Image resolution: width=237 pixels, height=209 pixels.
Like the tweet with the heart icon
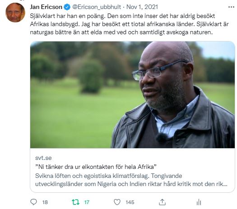117,202
